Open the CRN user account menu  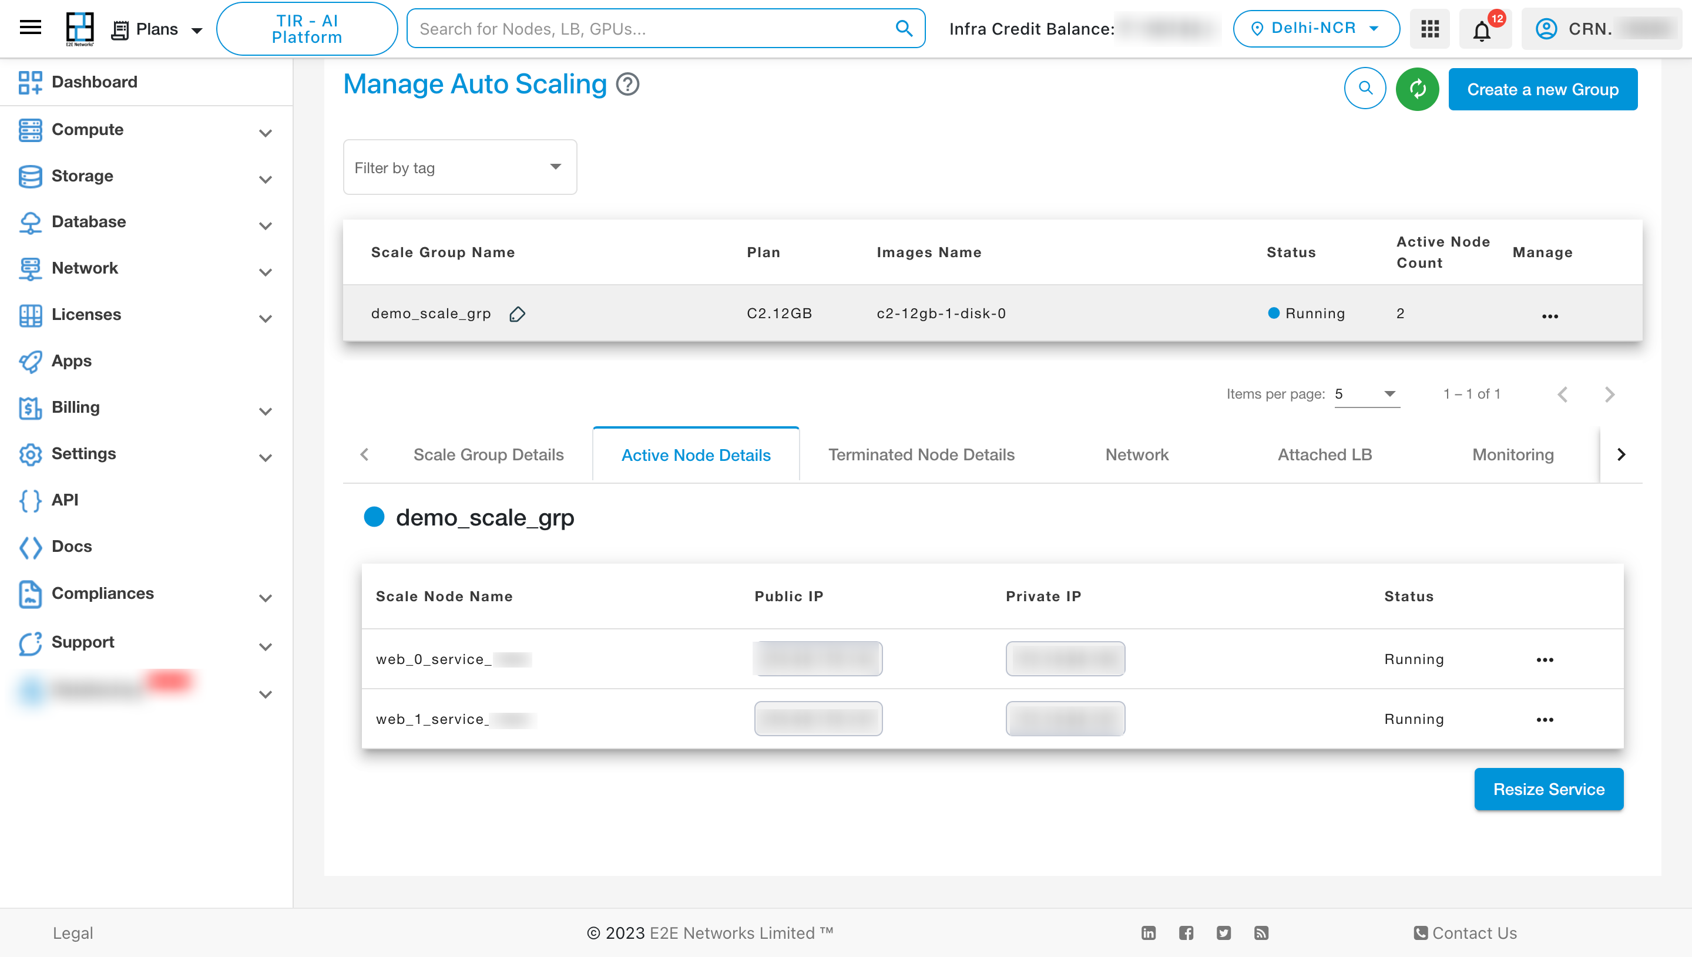click(x=1602, y=29)
